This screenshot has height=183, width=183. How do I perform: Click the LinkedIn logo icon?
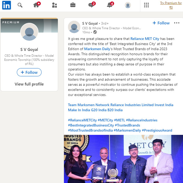pyautogui.click(x=6, y=5)
